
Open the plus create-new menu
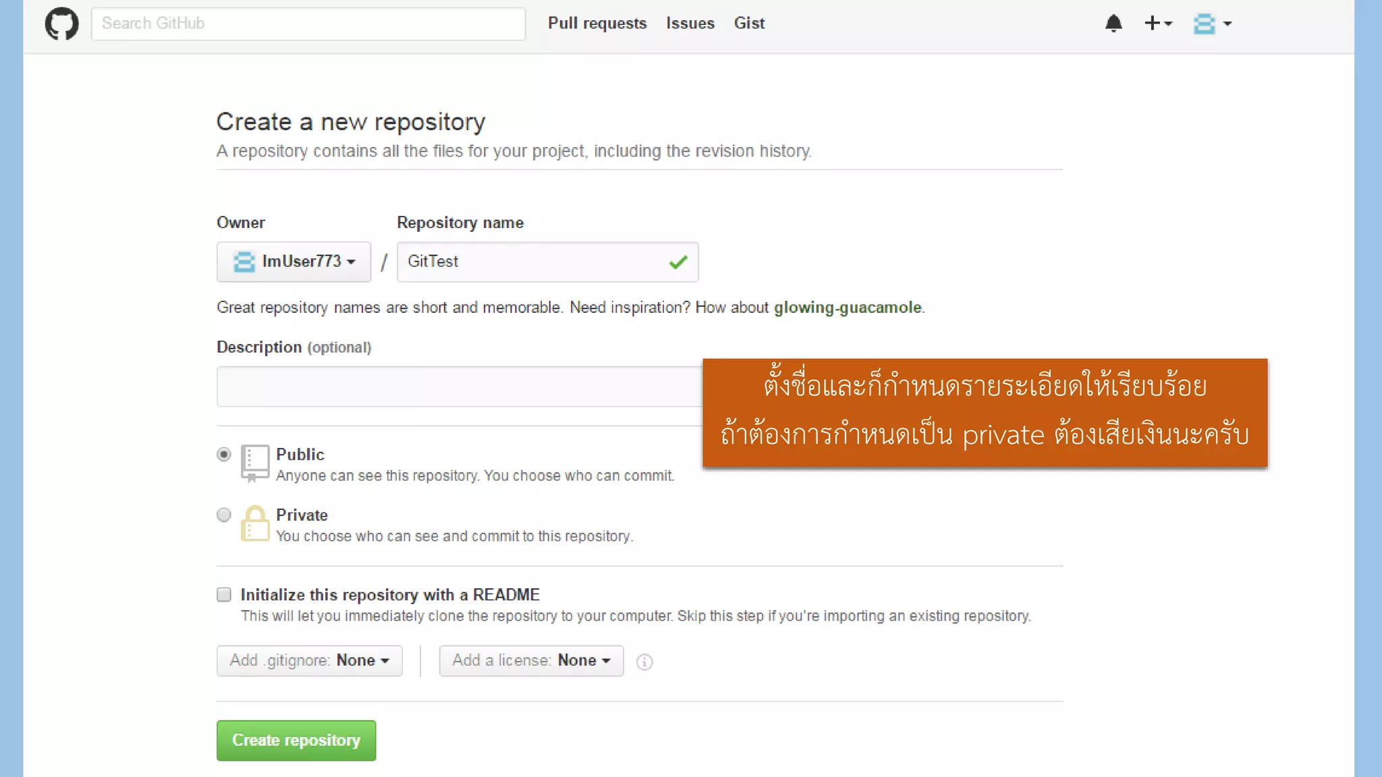(1158, 24)
